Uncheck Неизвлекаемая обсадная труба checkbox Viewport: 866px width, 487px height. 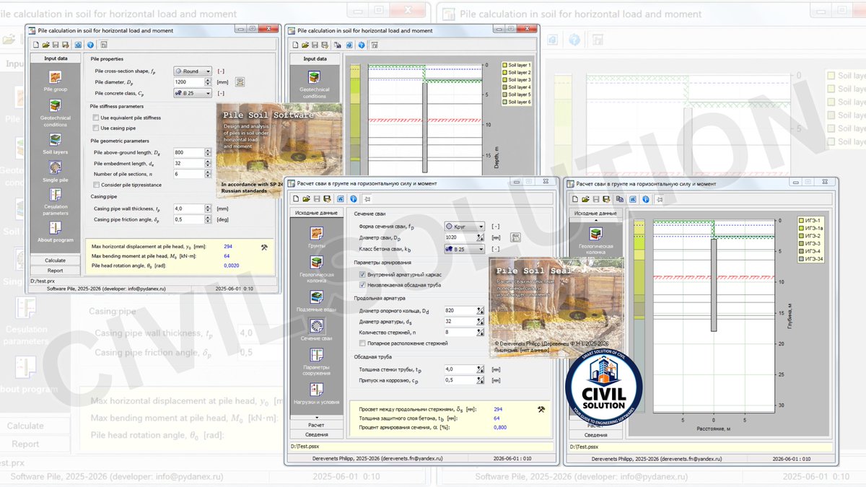362,285
